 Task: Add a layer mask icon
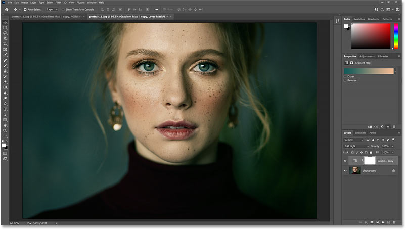[372, 222]
